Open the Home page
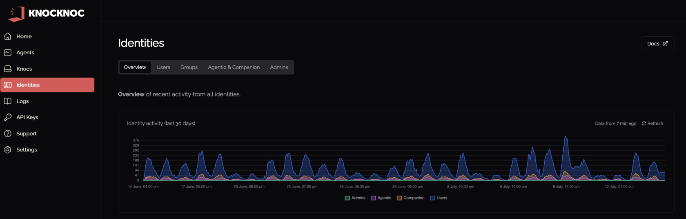This screenshot has width=686, height=219. tap(47, 36)
